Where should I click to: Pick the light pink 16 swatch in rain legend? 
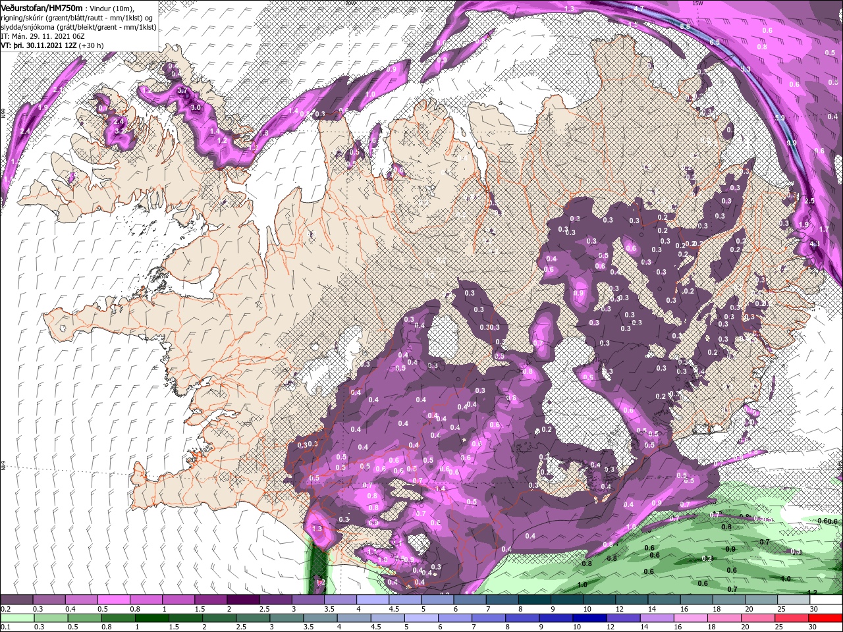click(690, 618)
